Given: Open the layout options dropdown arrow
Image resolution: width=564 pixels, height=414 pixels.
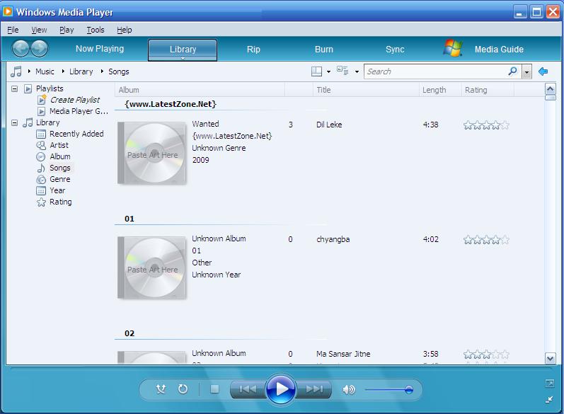Looking at the screenshot, I should pos(328,71).
